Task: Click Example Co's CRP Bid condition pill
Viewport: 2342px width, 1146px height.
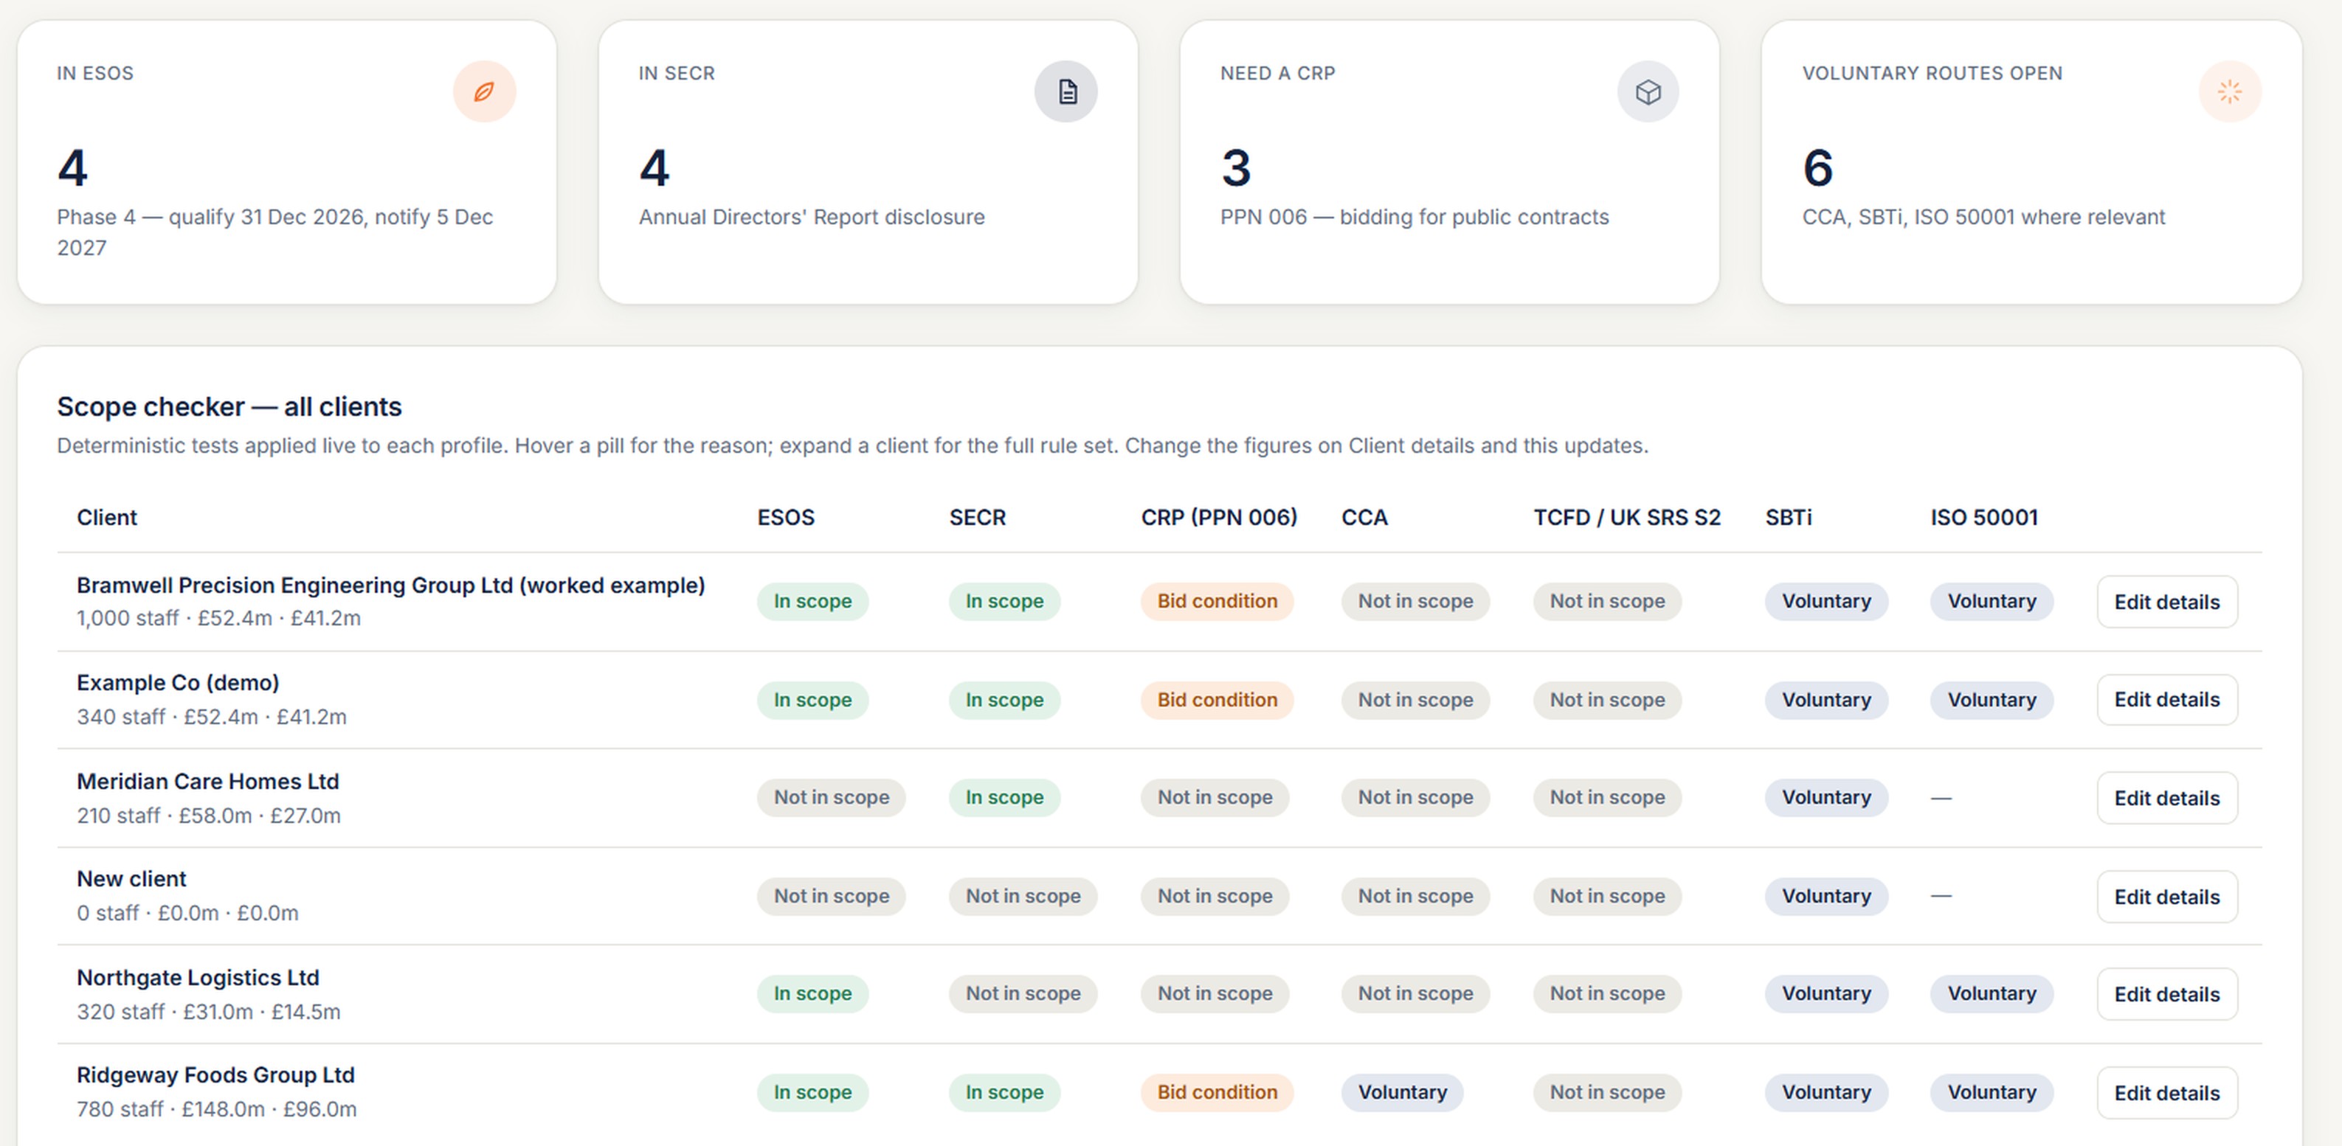Action: pyautogui.click(x=1217, y=700)
